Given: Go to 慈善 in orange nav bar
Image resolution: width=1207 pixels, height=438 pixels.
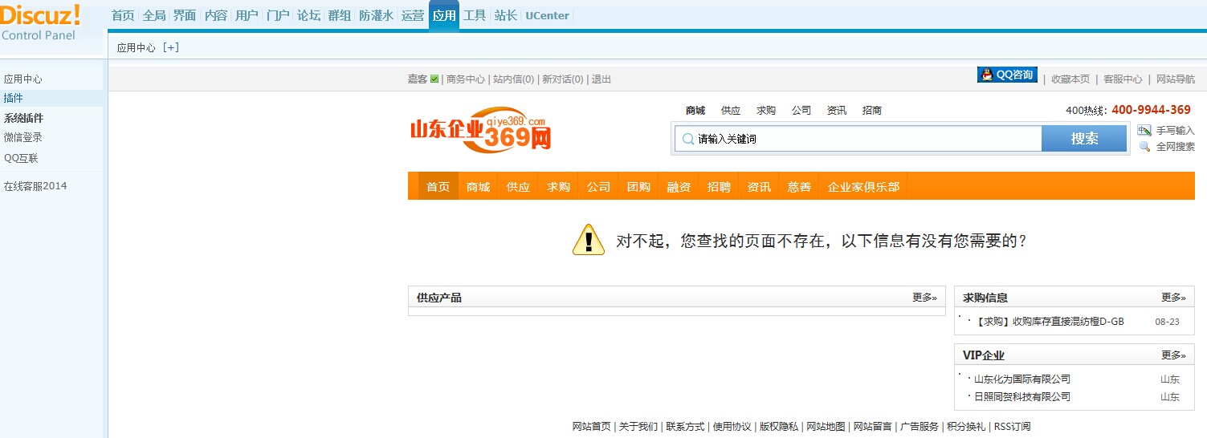Looking at the screenshot, I should point(799,186).
